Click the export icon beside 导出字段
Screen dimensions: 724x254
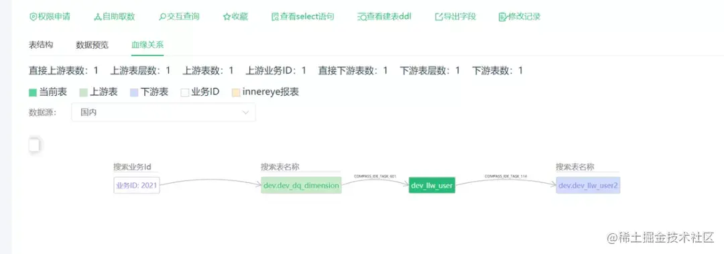(x=439, y=17)
